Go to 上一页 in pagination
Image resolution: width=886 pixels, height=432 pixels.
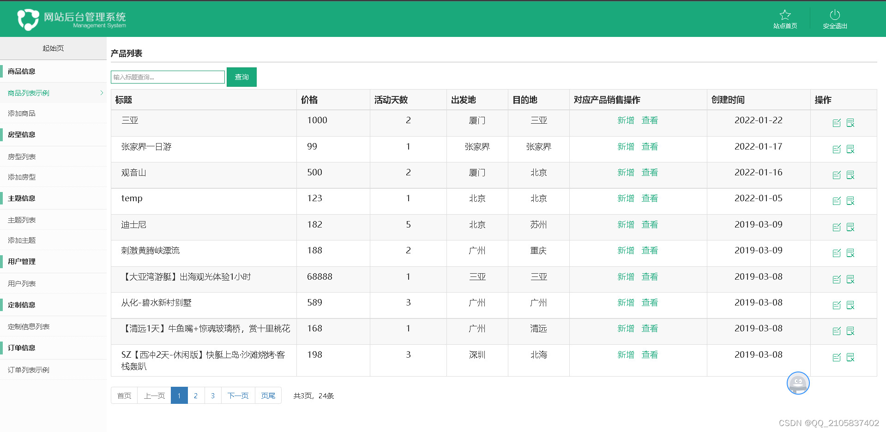point(154,396)
